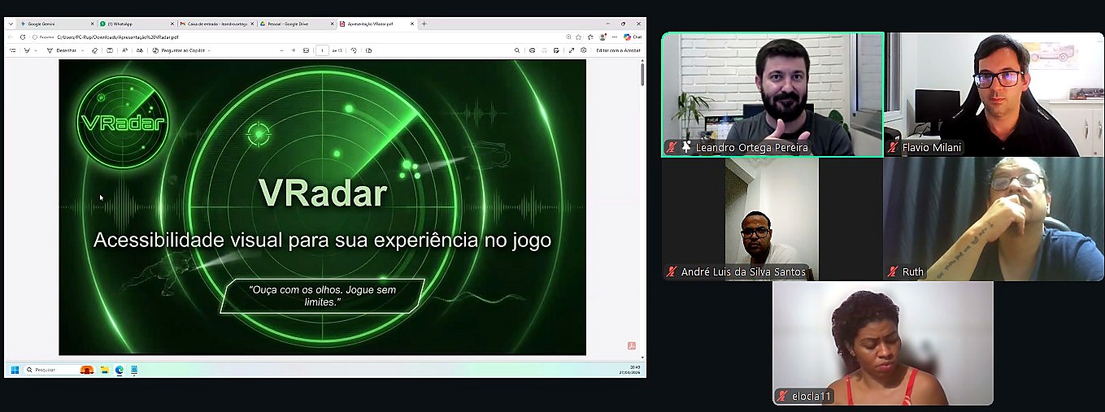The height and width of the screenshot is (412, 1105).
Task: Close the WhatsApp tab
Action: 172,24
